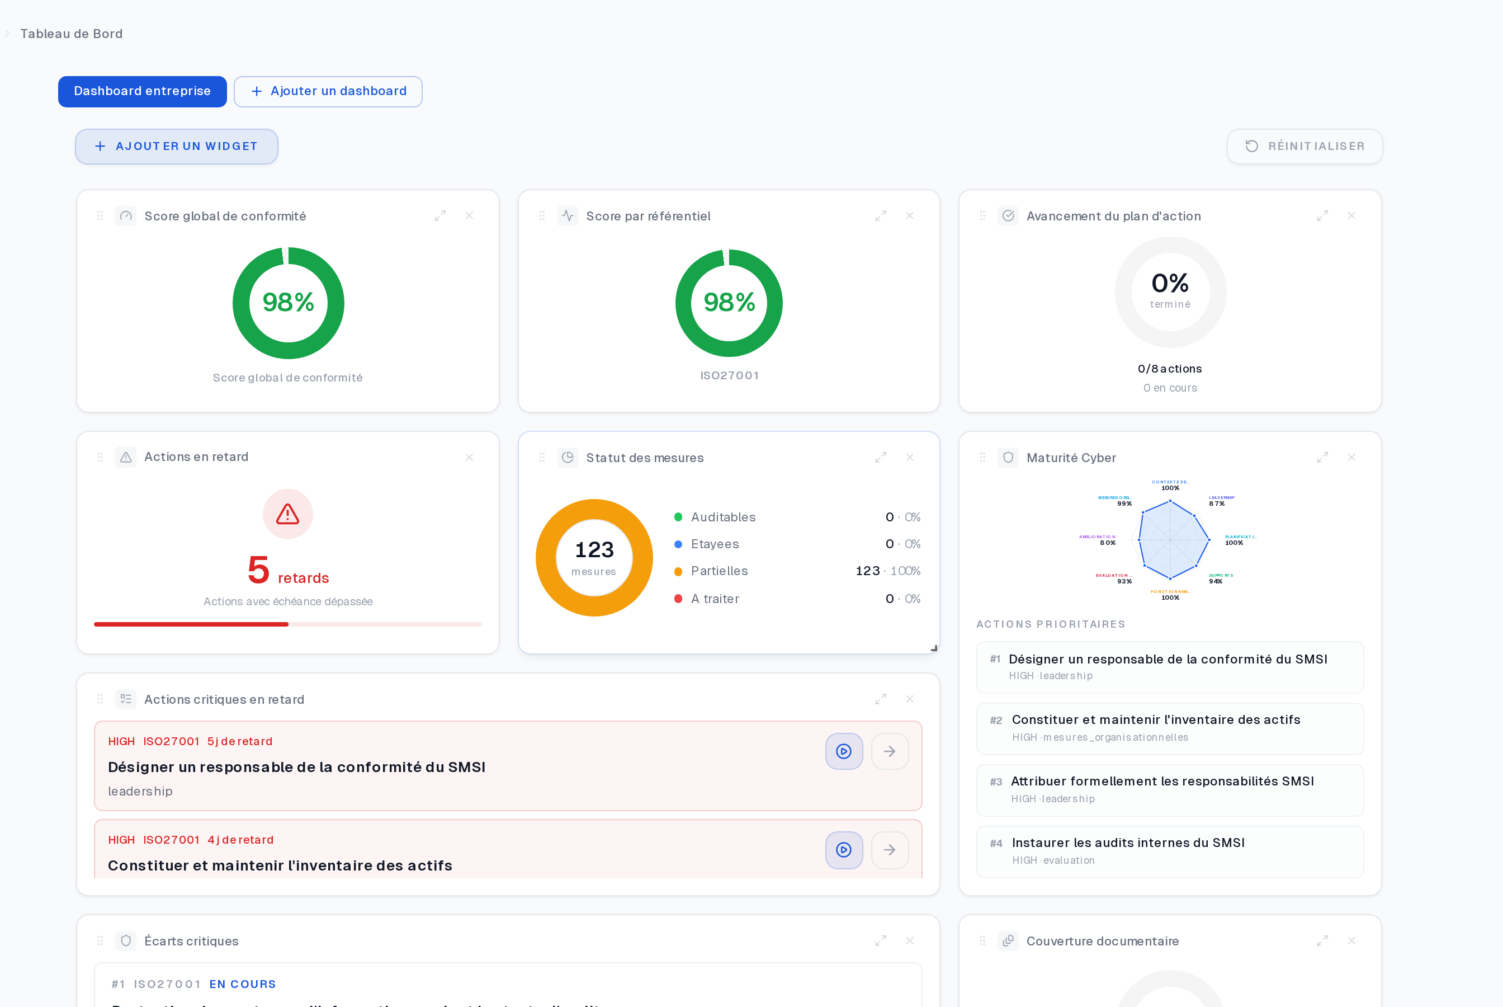Viewport: 1503px width, 1007px height.
Task: Click the orange 123 mesures donut chart
Action: pos(594,557)
